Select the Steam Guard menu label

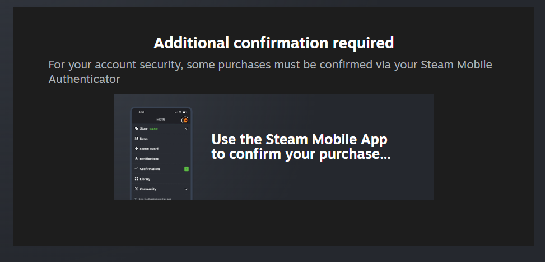149,149
